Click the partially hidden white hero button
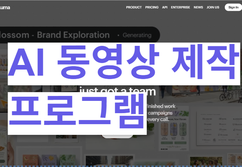242x167 pixels. 117,136
